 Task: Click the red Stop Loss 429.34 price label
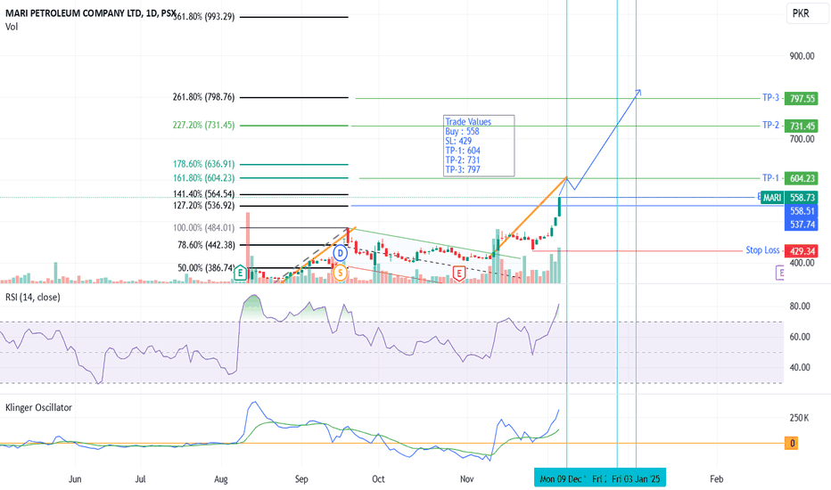click(802, 251)
